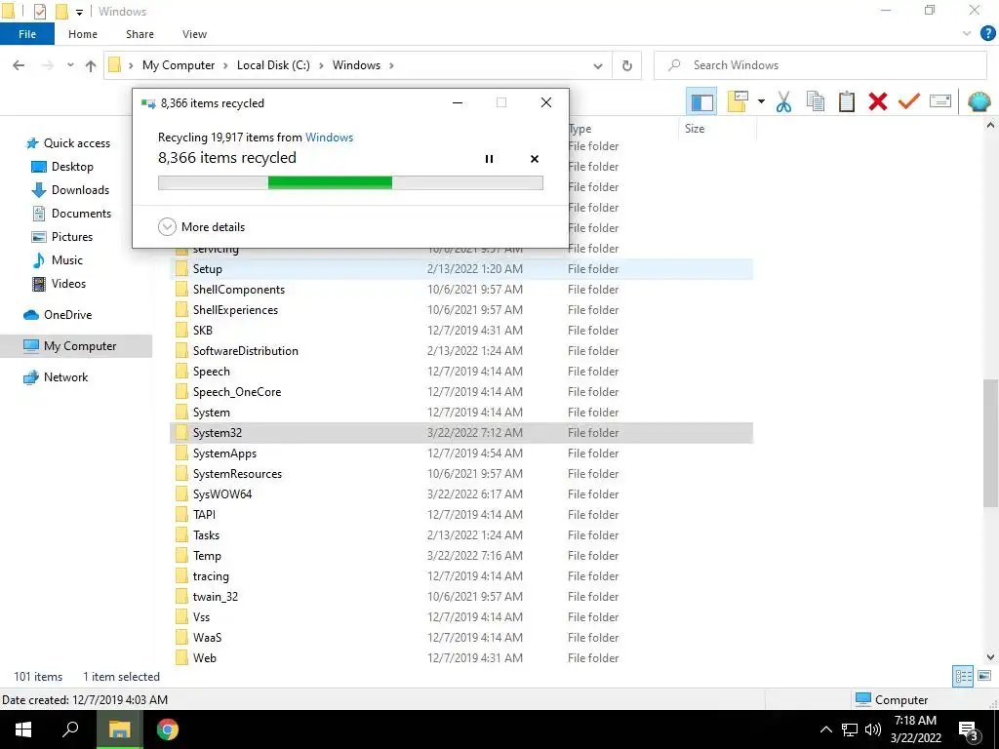Select the SoftwareDistribution folder
This screenshot has height=749, width=999.
[245, 351]
